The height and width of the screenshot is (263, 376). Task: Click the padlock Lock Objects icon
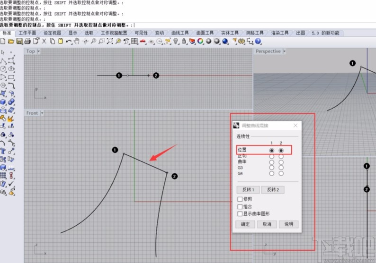coord(184,42)
